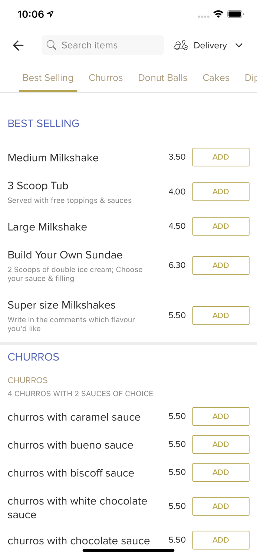
Task: Add the Medium Milkshake to cart
Action: click(x=221, y=157)
